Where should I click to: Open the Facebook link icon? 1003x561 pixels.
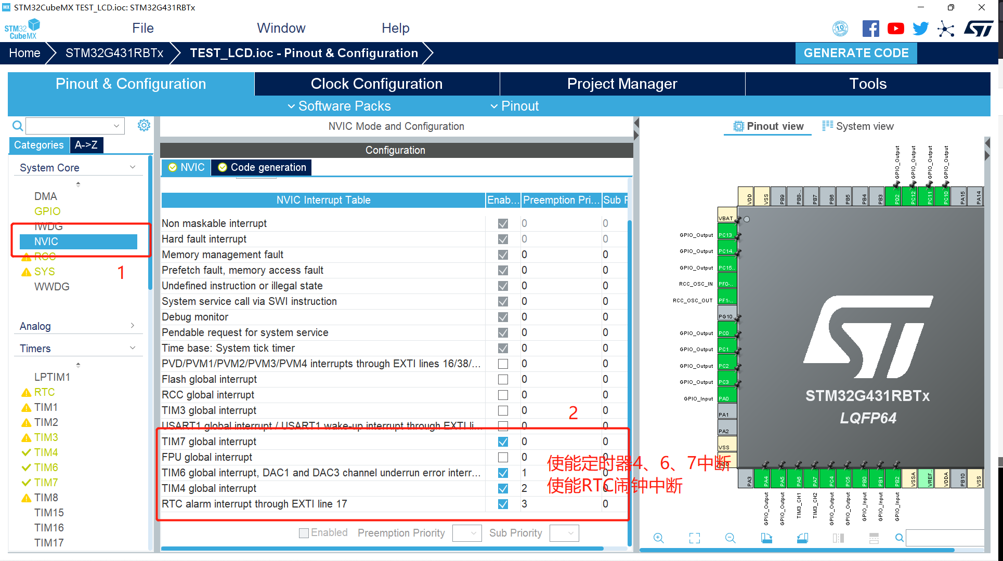click(x=870, y=29)
